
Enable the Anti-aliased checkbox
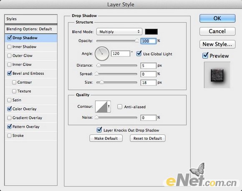point(120,107)
